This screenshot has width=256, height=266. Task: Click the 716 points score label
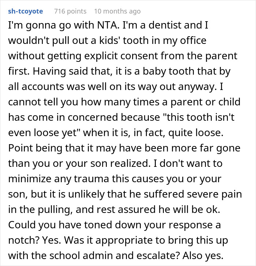70,11
